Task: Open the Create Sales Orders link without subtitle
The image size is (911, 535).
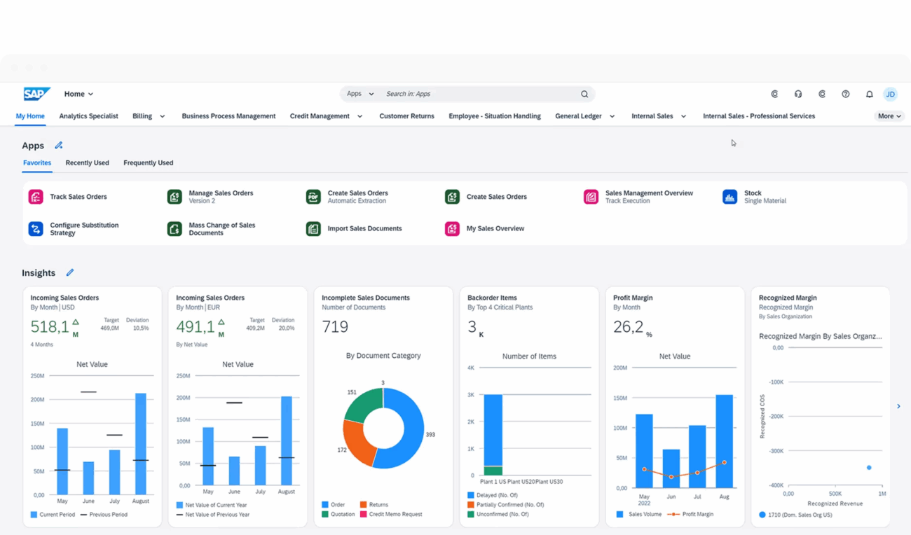Action: (x=496, y=197)
